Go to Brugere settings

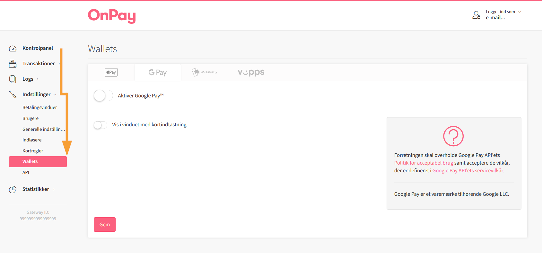[31, 118]
